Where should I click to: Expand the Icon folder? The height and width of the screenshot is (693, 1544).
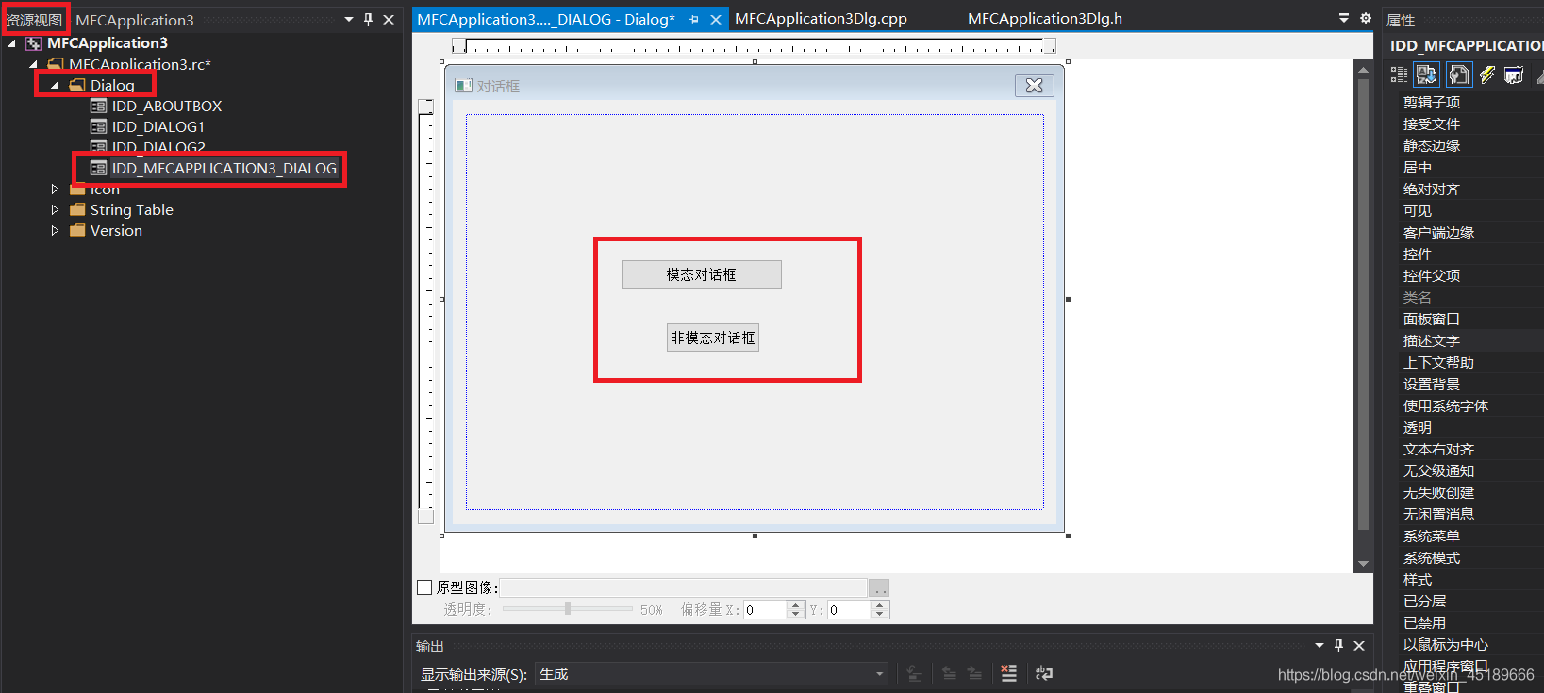tap(55, 189)
